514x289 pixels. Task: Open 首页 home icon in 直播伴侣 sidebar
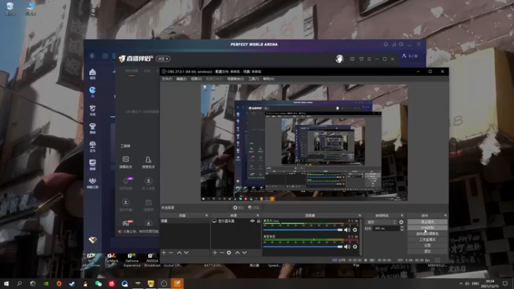pos(93,74)
